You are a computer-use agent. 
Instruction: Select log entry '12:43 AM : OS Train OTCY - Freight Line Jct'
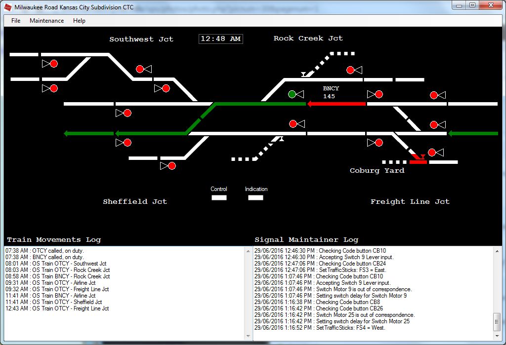(x=57, y=308)
